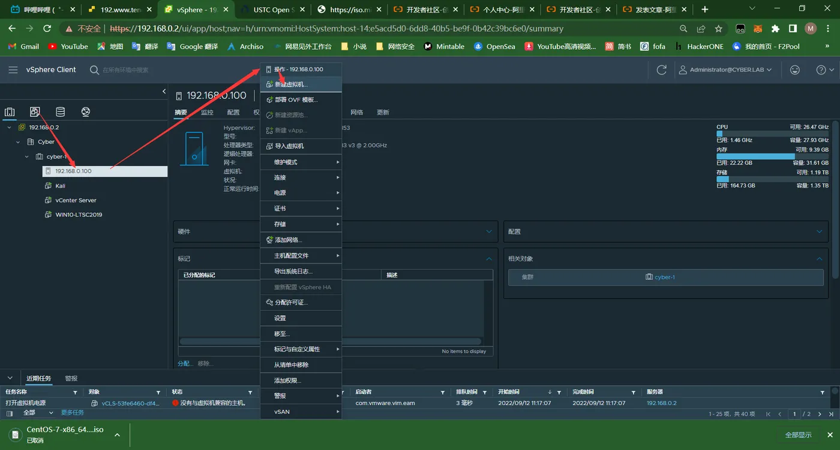Choose 添加权限 menu entry
Viewport: 840px width, 450px height.
(x=301, y=380)
